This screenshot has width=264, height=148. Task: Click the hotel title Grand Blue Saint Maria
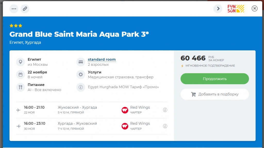(79, 34)
